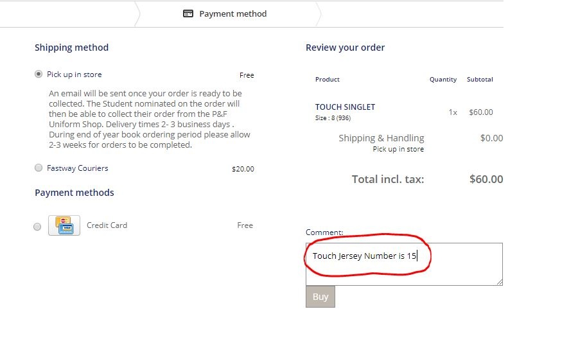Click the Credit Card label text
Screen dimensions: 578x350
[x=107, y=225]
